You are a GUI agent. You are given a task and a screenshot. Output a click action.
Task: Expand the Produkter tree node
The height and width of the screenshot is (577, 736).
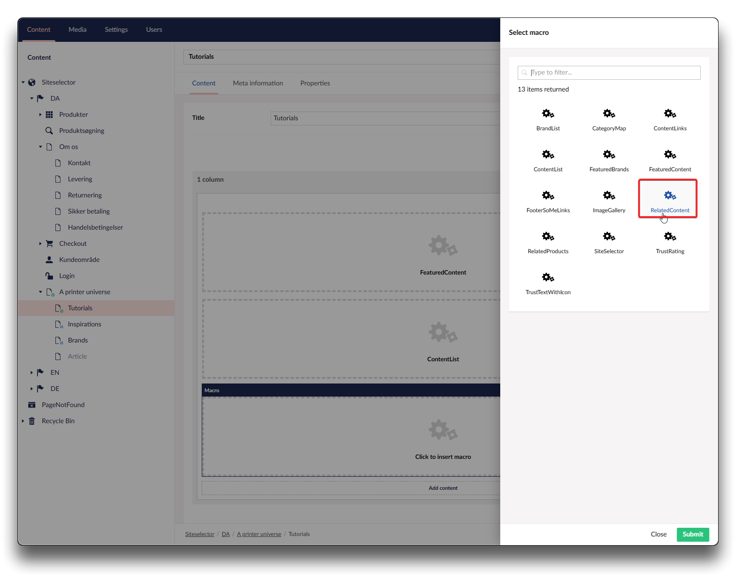tap(40, 115)
